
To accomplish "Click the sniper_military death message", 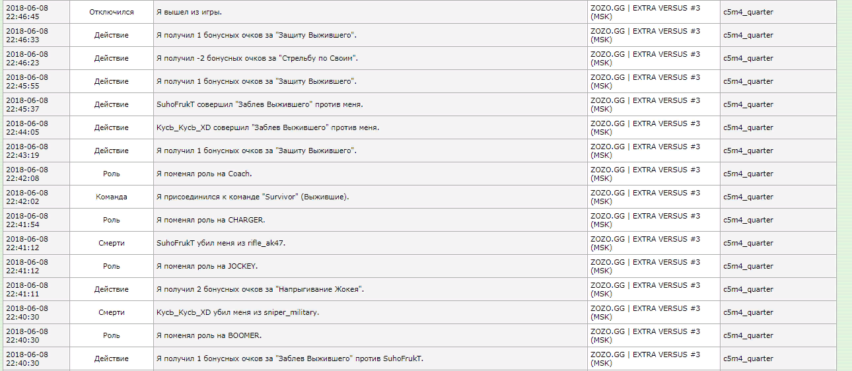I will (238, 312).
